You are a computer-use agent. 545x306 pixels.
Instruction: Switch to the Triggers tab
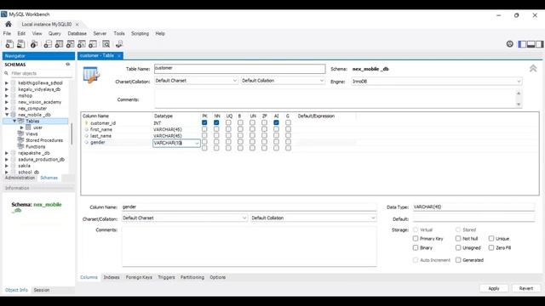coord(166,277)
